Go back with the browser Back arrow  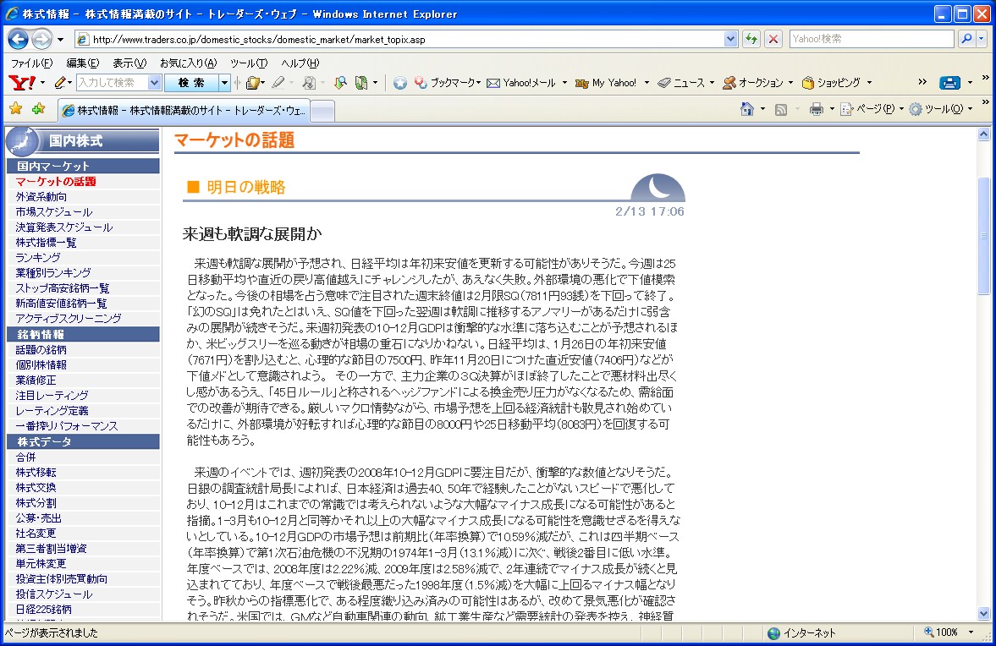tap(18, 40)
